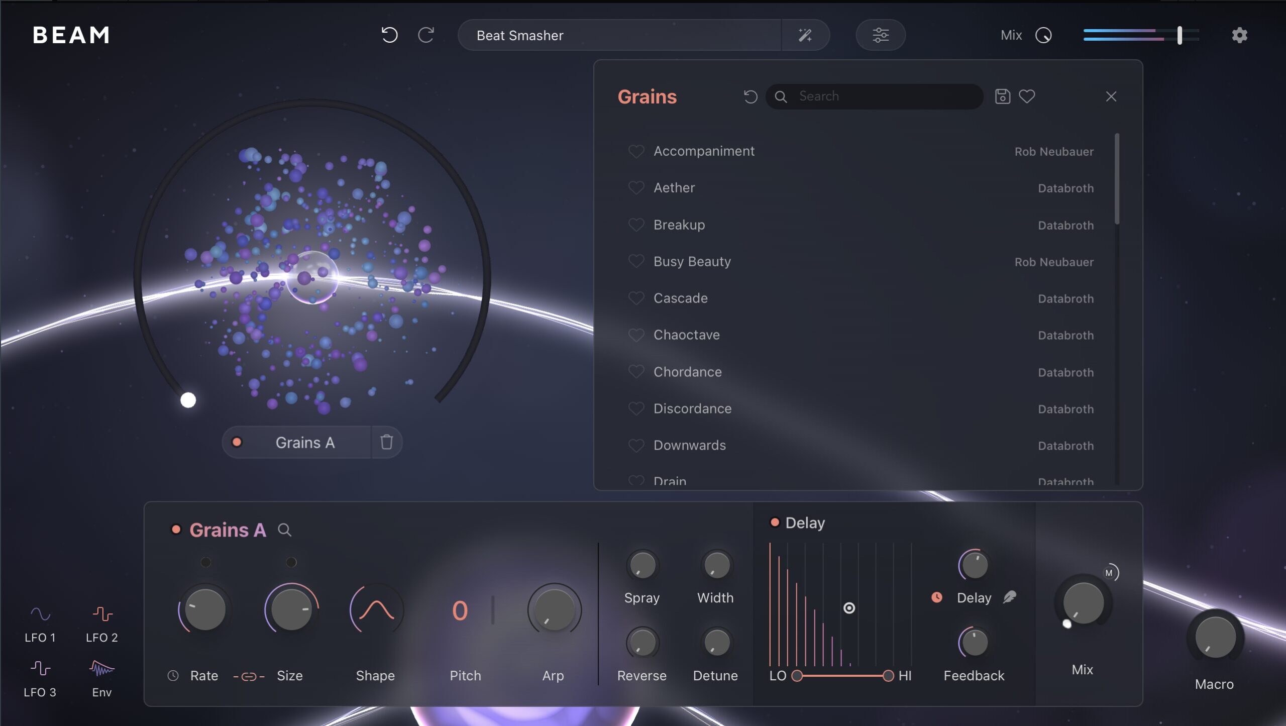Click the module Mix knob
Viewport: 1286px width, 726px height.
click(x=1084, y=603)
